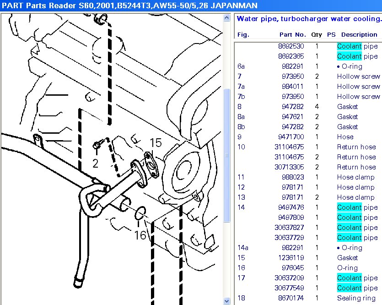Select callout '2' screw in the diagram

pyautogui.click(x=95, y=163)
